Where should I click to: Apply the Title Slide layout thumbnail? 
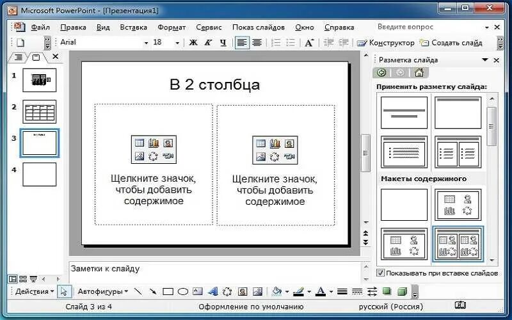click(x=404, y=113)
